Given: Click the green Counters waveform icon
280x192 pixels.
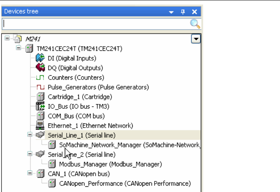Looking at the screenshot, I should pyautogui.click(x=40, y=78).
